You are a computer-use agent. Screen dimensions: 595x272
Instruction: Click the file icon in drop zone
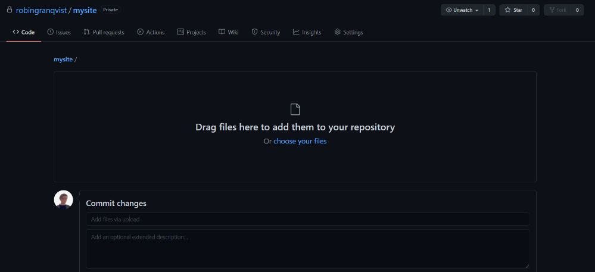tap(295, 110)
